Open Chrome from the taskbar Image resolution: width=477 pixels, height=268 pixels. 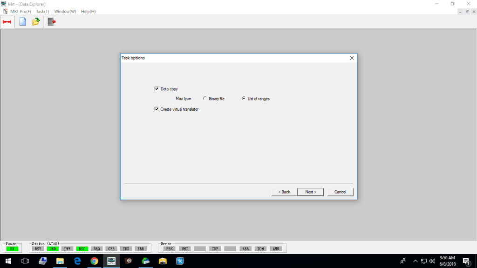click(x=94, y=261)
